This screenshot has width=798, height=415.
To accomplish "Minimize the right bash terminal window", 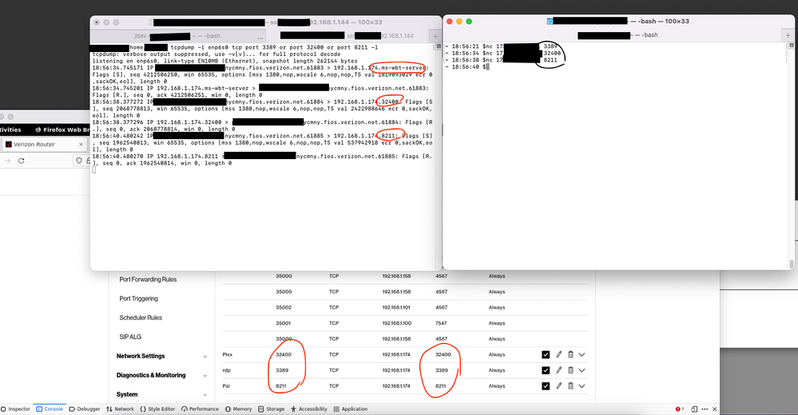I will (459, 22).
